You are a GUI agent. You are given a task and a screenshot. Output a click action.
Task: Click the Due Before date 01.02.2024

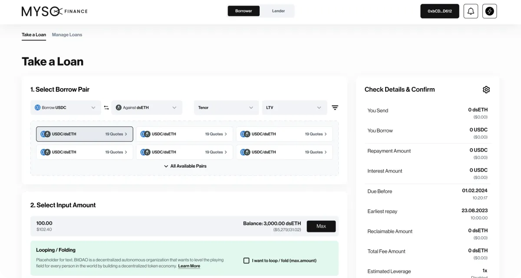click(475, 191)
